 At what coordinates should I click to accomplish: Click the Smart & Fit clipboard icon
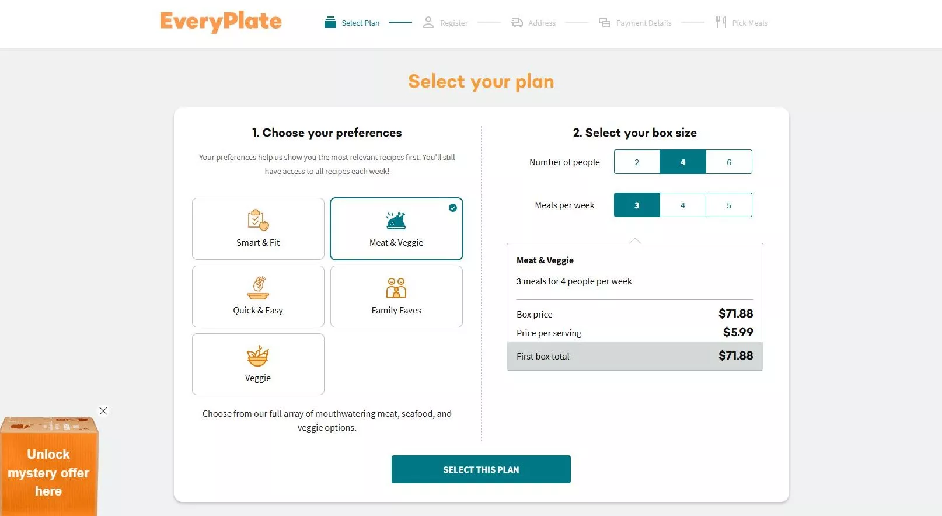pos(258,220)
